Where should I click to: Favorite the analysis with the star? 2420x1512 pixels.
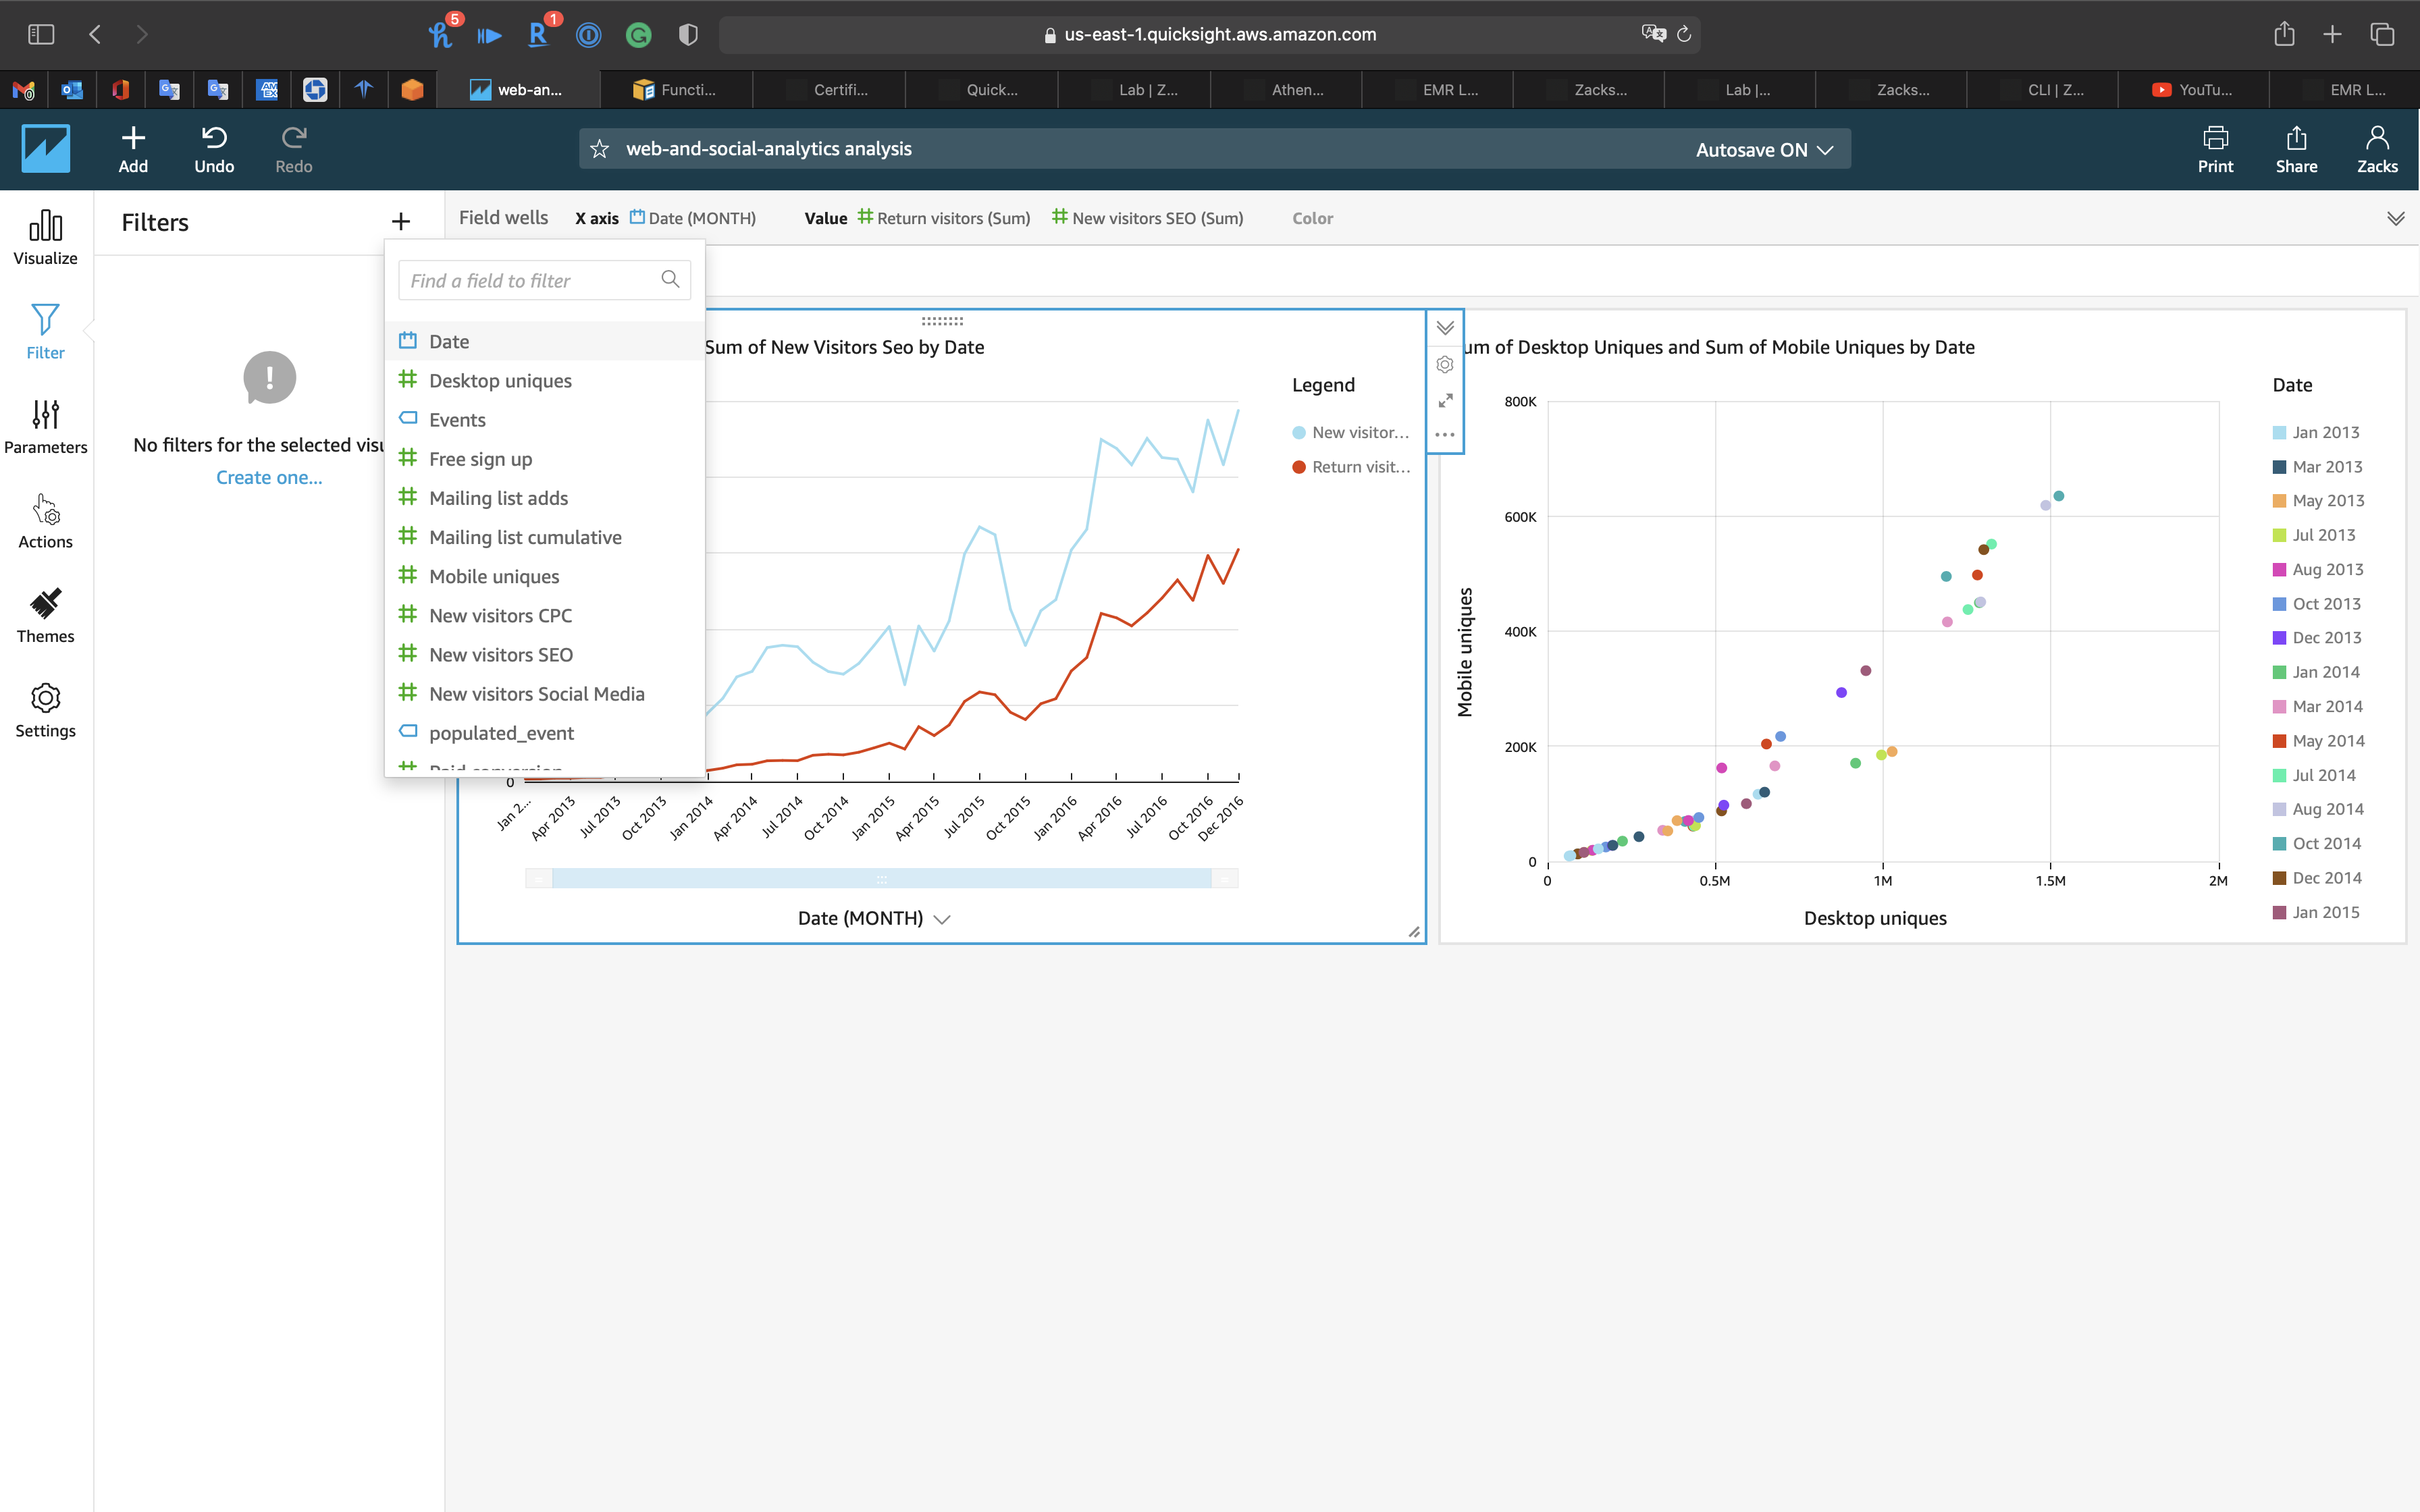pos(599,149)
